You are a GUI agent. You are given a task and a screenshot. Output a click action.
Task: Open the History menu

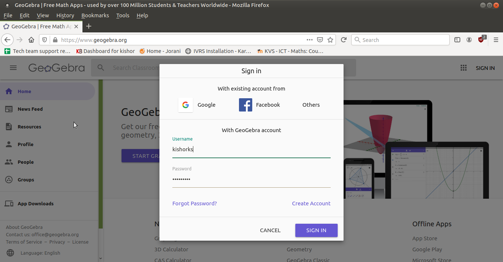point(65,15)
